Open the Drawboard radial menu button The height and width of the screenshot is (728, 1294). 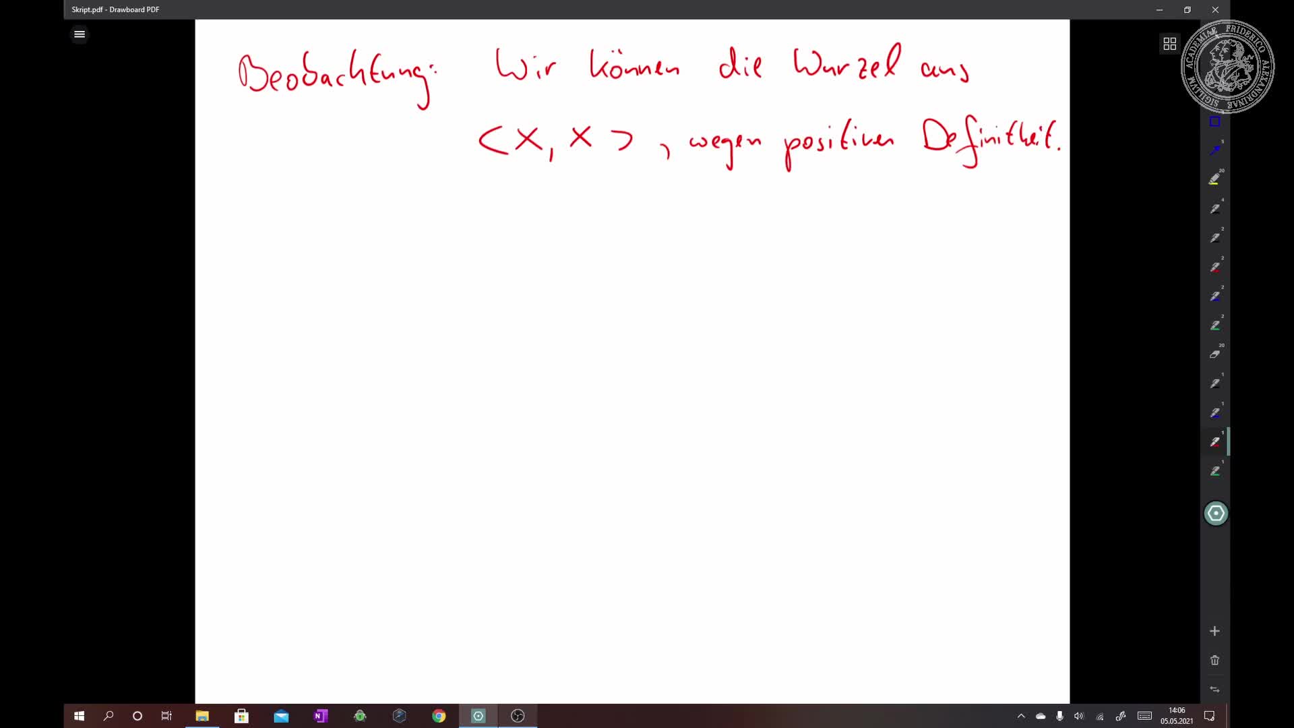1215,514
